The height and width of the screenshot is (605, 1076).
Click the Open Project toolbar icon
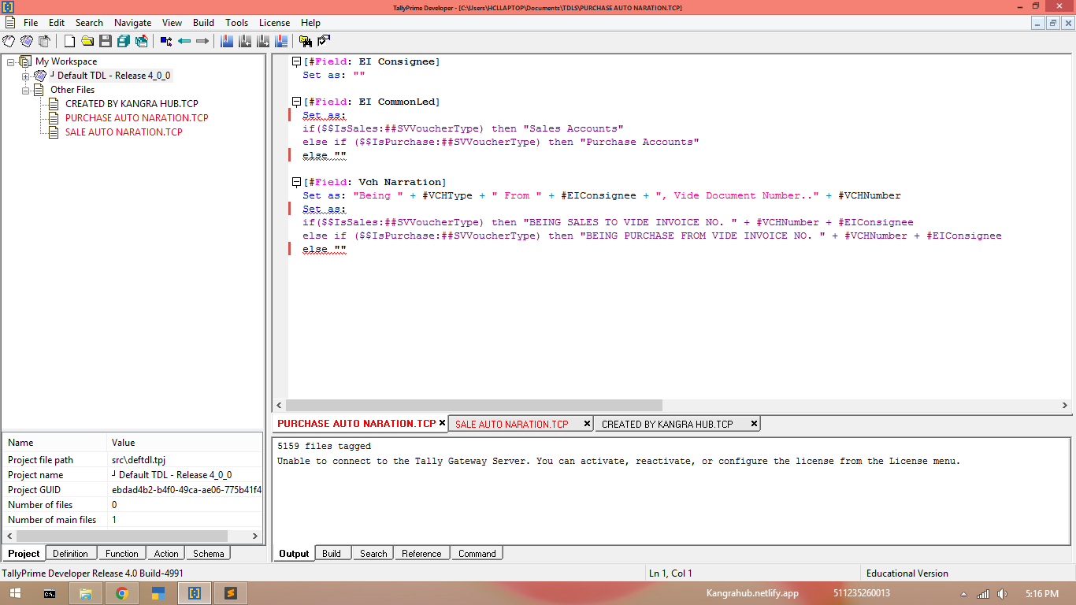pos(26,41)
